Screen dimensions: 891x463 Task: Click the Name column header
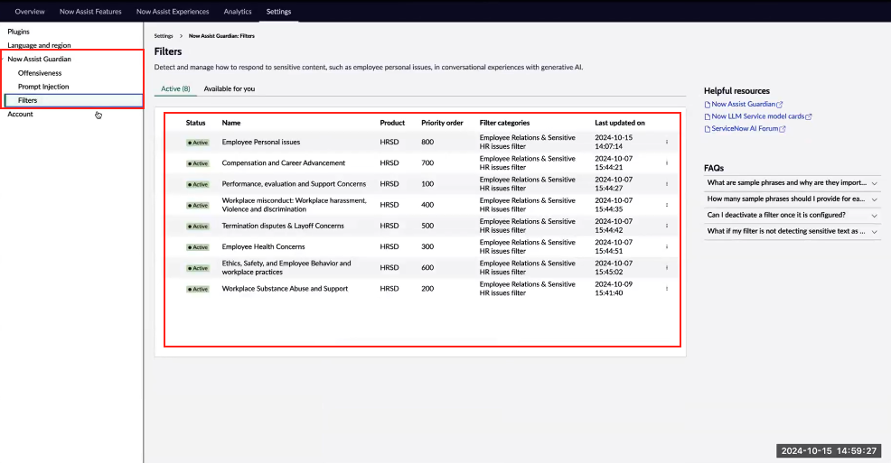point(230,123)
